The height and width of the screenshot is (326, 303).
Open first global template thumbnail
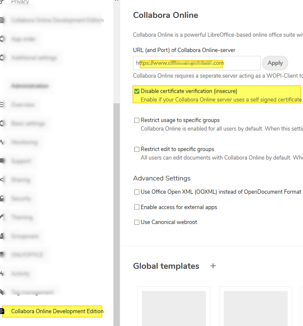pos(174,306)
